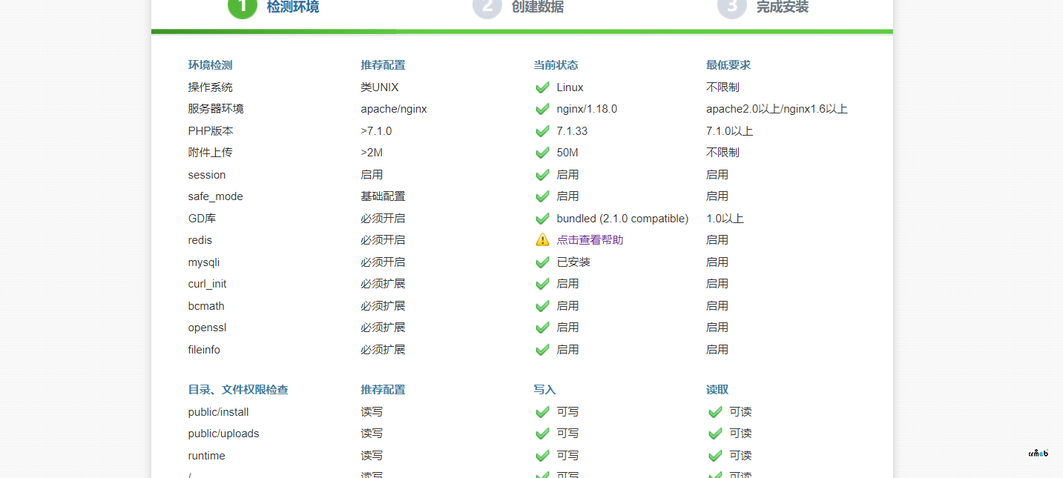Click the bcmath row label
Screen dimensions: 1063x478
coord(206,306)
